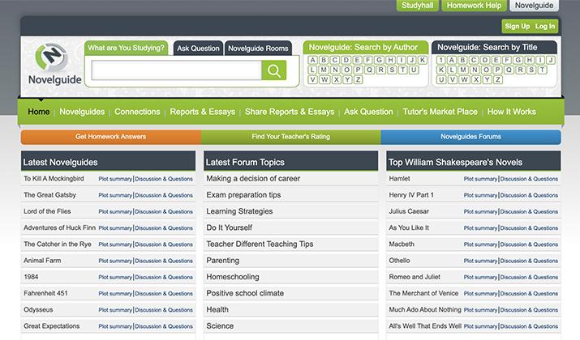Open the Homework Help top tab
Screen dimensions: 580x340
(474, 6)
